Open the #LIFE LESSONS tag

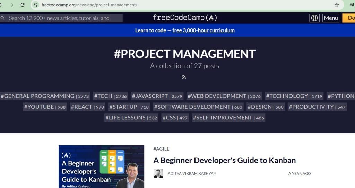(x=131, y=118)
